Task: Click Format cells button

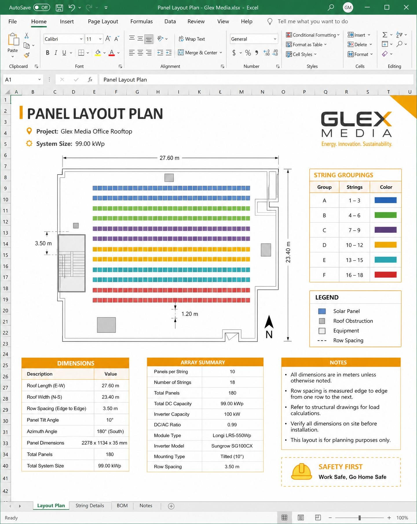Action: [360, 54]
